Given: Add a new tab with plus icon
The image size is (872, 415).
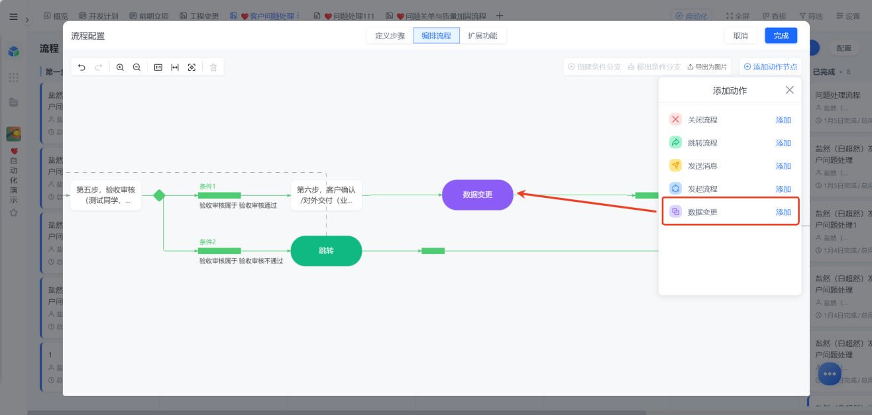Looking at the screenshot, I should click(500, 16).
